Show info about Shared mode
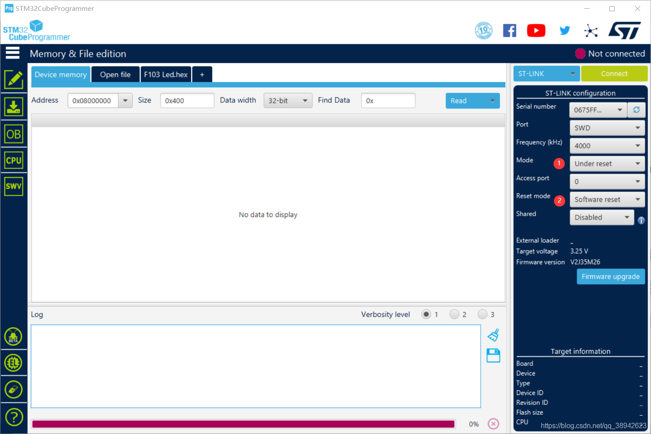The height and width of the screenshot is (434, 651). coord(641,220)
